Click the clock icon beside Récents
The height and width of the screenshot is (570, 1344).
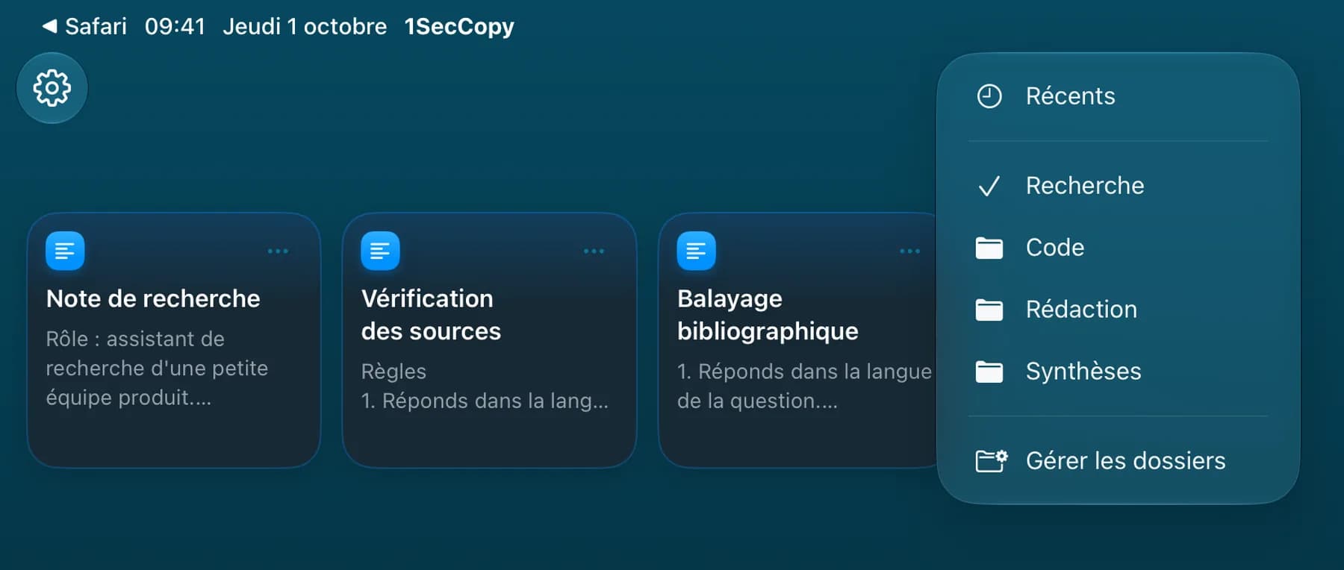pyautogui.click(x=989, y=96)
